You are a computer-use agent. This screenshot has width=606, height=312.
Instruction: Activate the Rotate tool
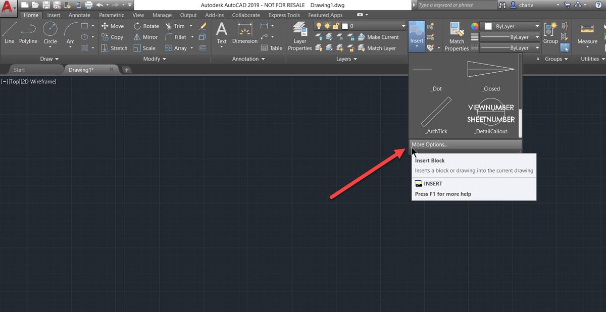click(x=146, y=26)
